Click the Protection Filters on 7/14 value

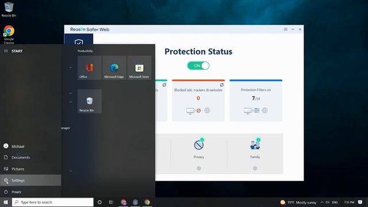pos(256,98)
